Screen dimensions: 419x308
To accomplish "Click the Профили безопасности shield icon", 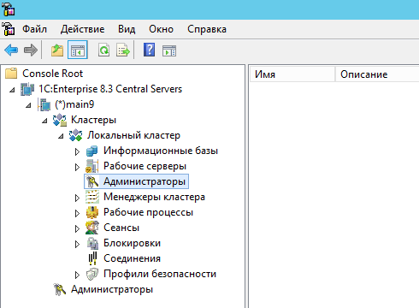I will pyautogui.click(x=92, y=274).
